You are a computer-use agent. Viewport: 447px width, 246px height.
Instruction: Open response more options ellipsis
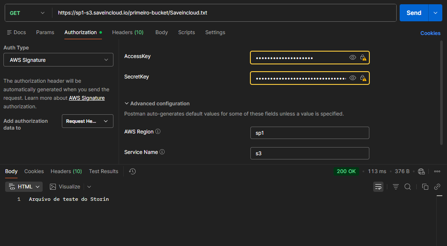click(x=437, y=171)
